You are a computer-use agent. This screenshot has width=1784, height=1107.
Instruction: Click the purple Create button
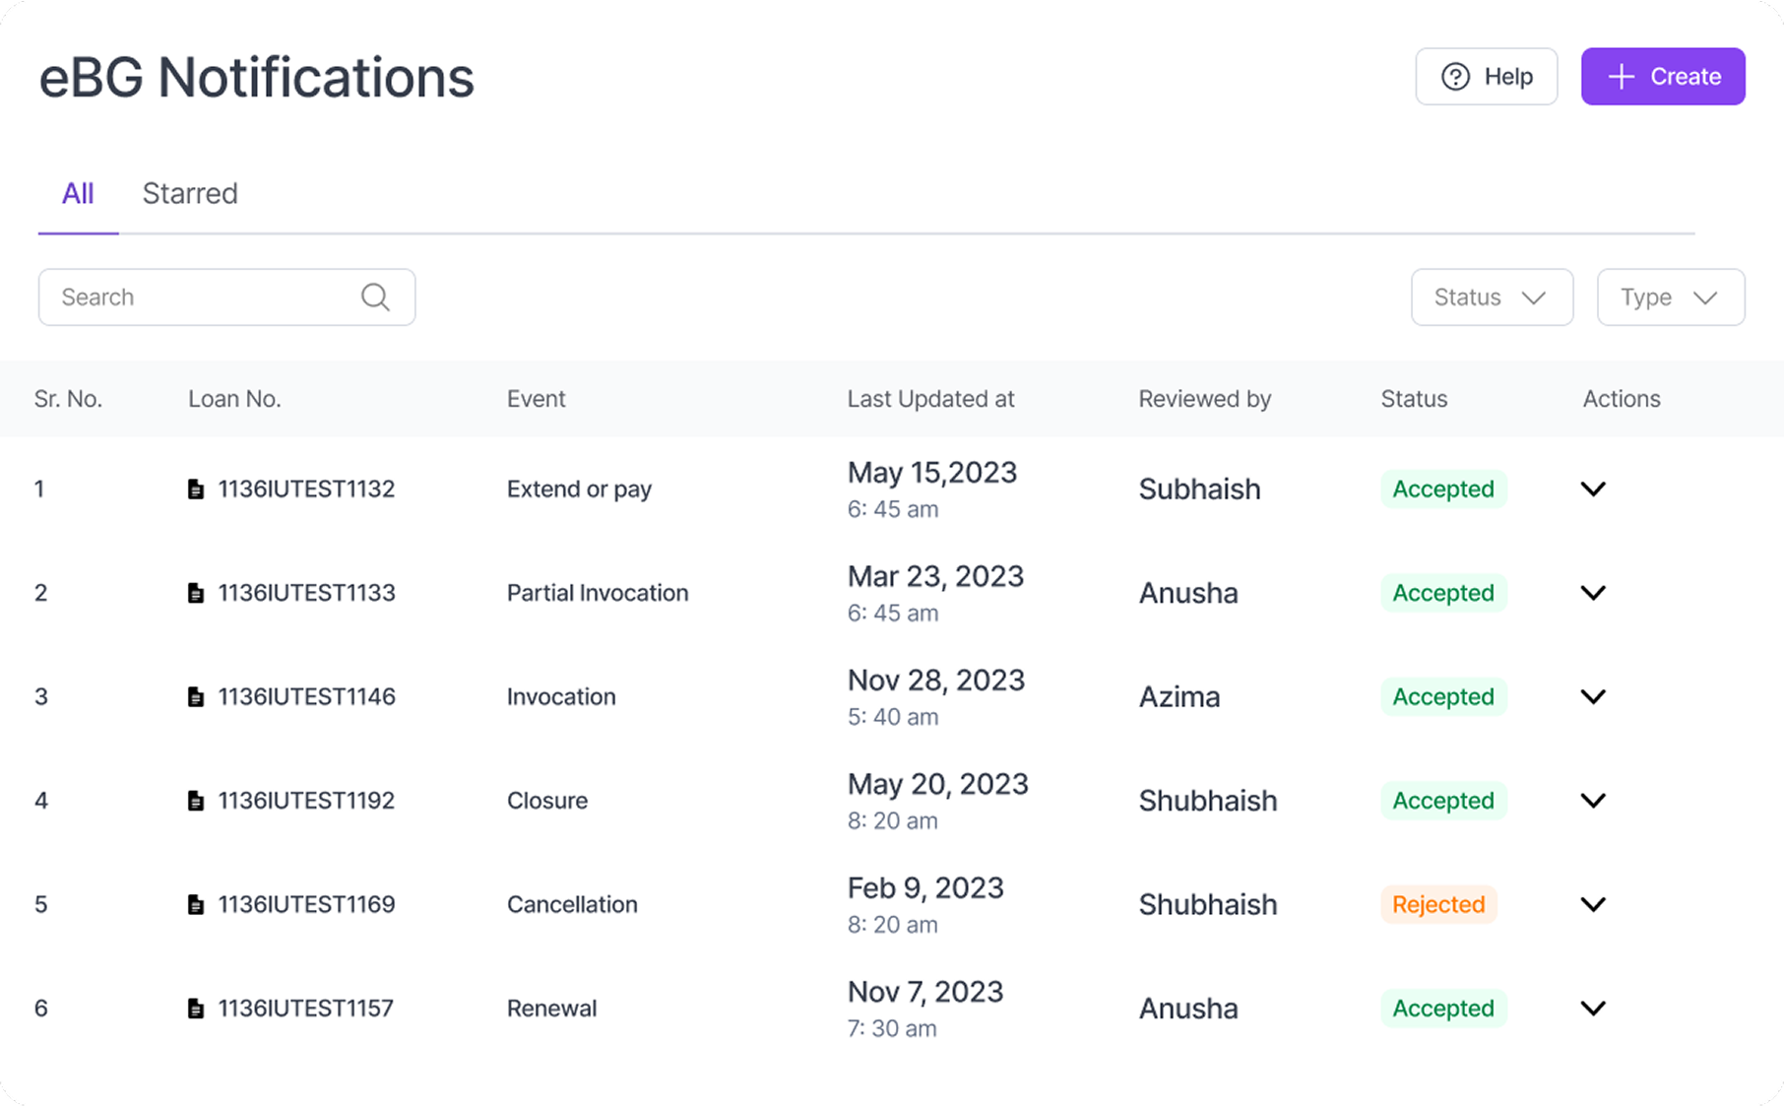click(x=1662, y=77)
